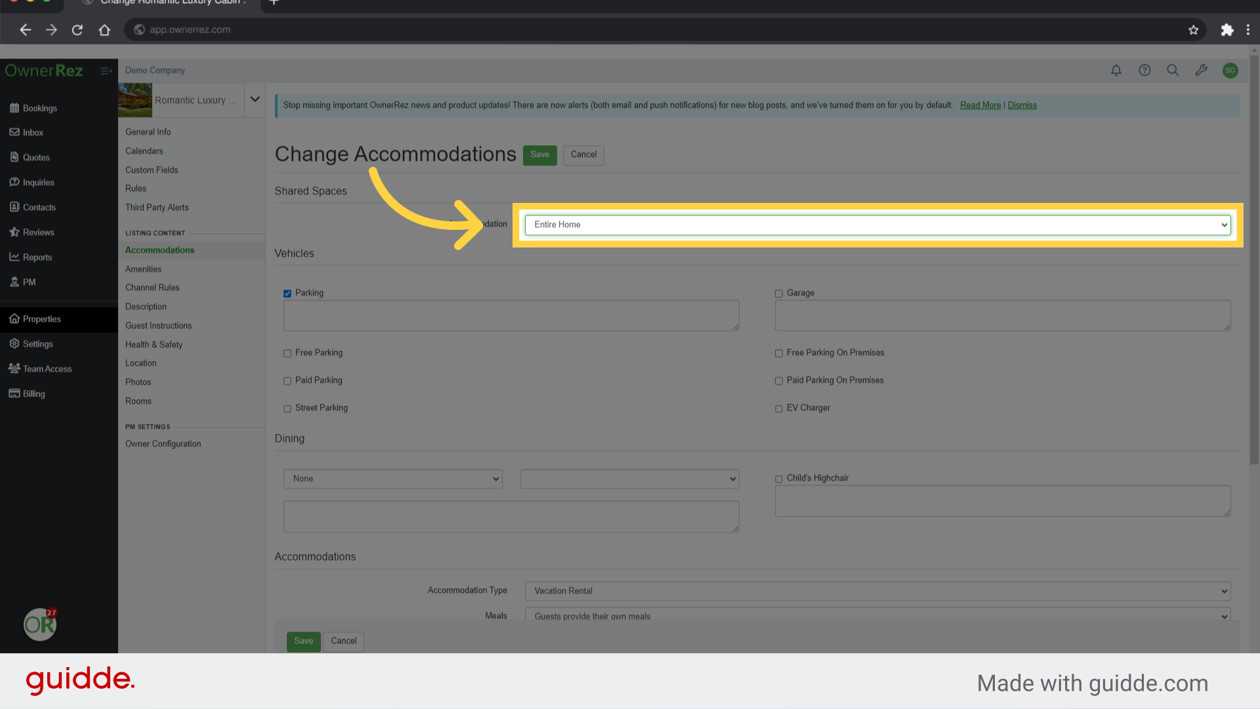
Task: Collapse the sidebar with the menu toggle icon
Action: coord(106,71)
